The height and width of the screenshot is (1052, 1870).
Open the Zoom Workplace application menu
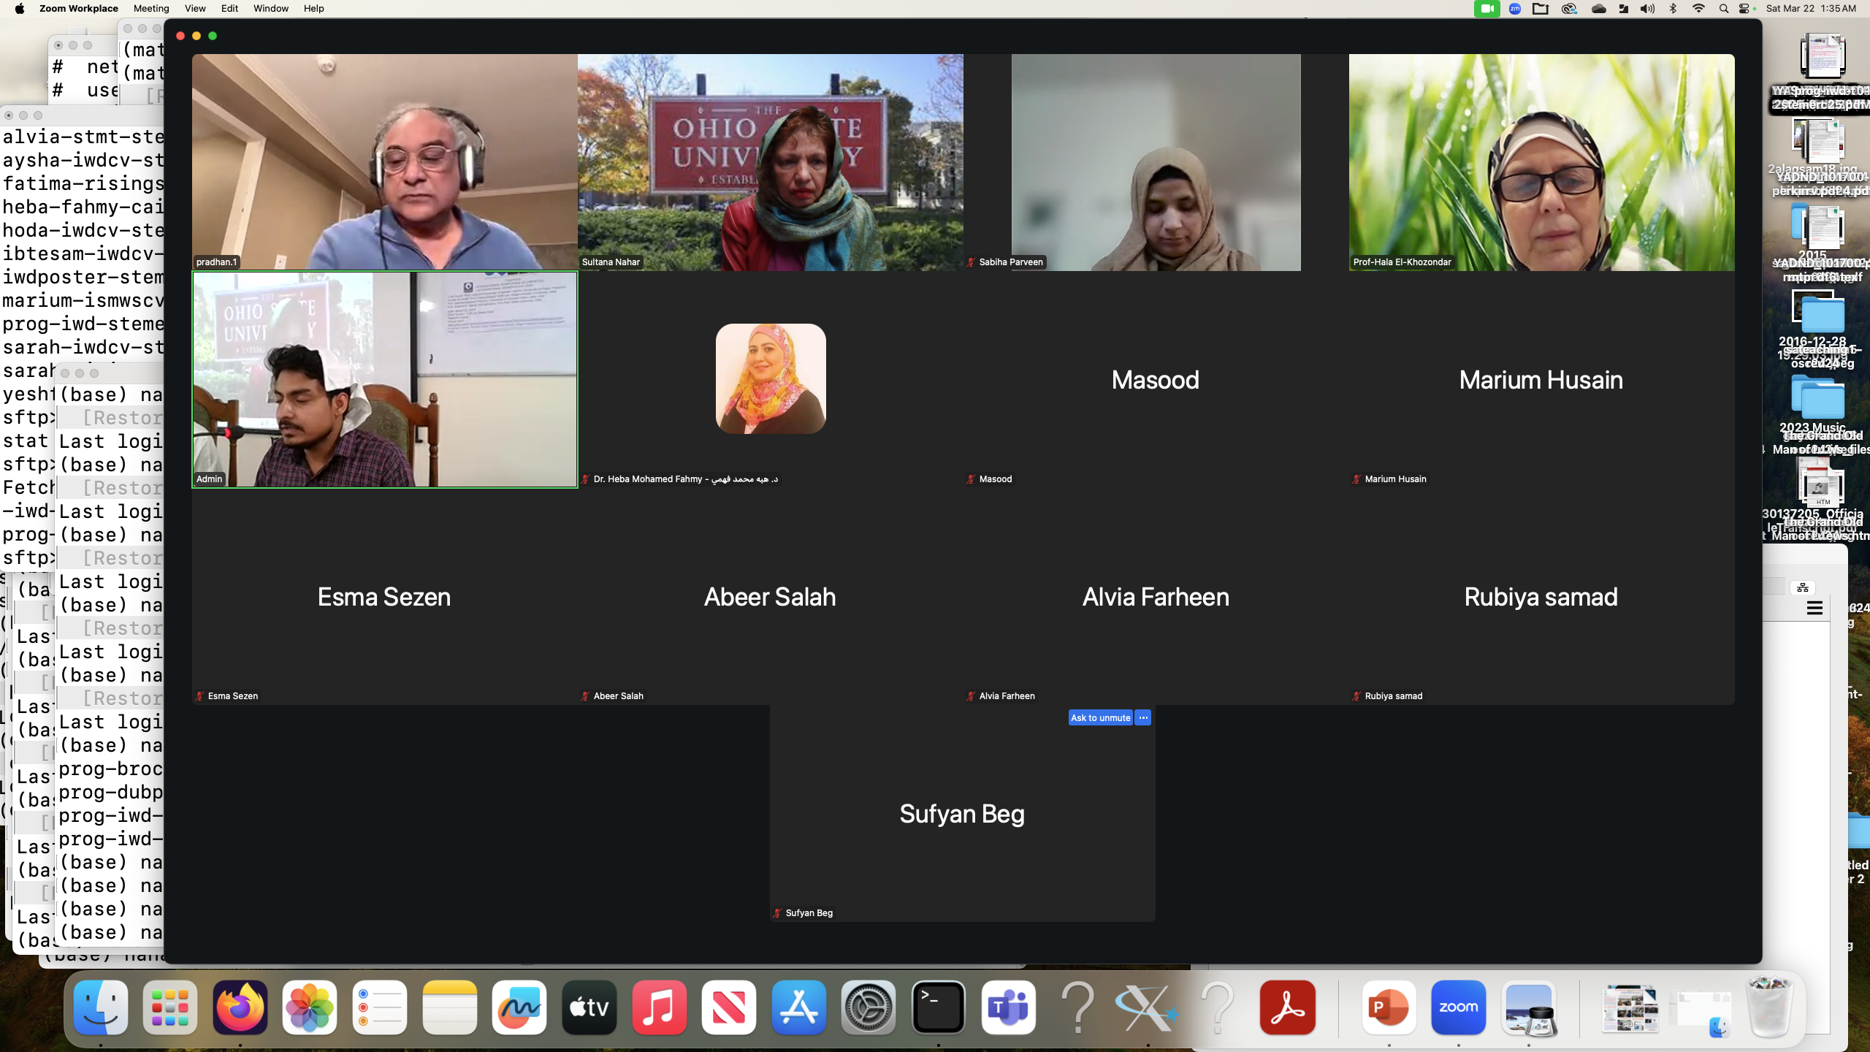point(78,9)
